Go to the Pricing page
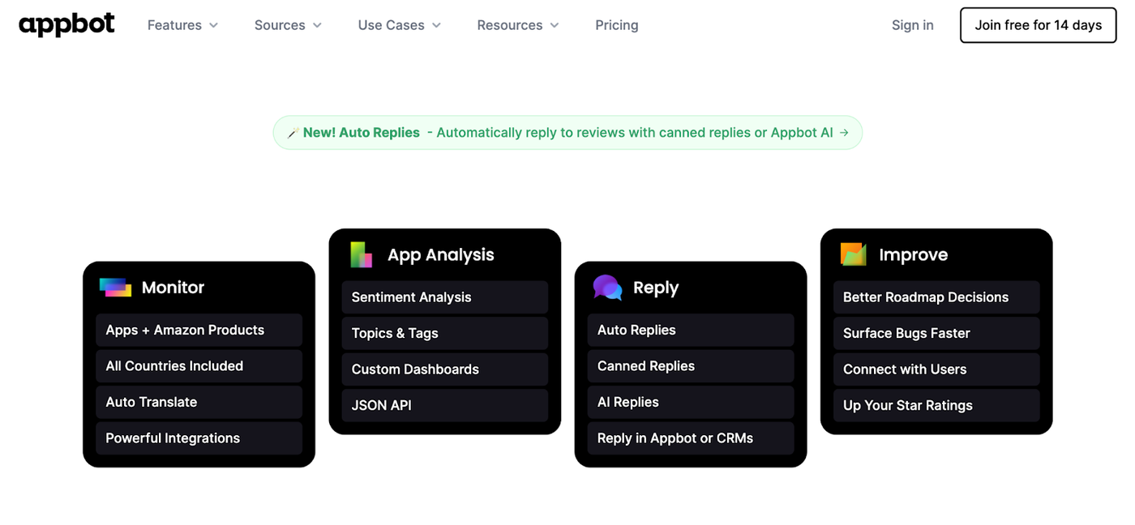The image size is (1135, 525). pyautogui.click(x=617, y=25)
